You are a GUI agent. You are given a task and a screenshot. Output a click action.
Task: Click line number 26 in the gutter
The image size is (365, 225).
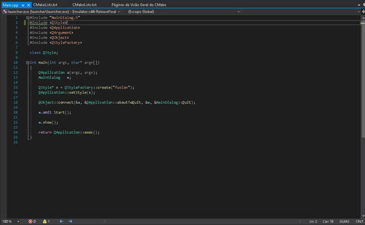(15, 142)
